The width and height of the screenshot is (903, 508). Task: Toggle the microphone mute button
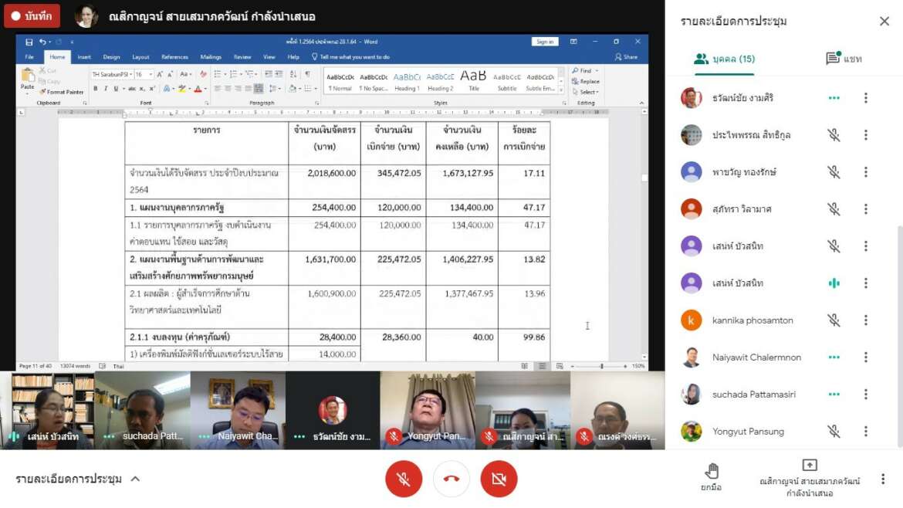403,479
